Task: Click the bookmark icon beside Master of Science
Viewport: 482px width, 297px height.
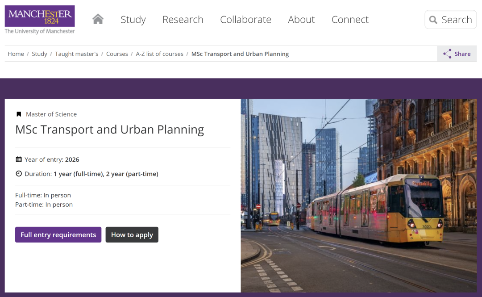Action: [19, 114]
